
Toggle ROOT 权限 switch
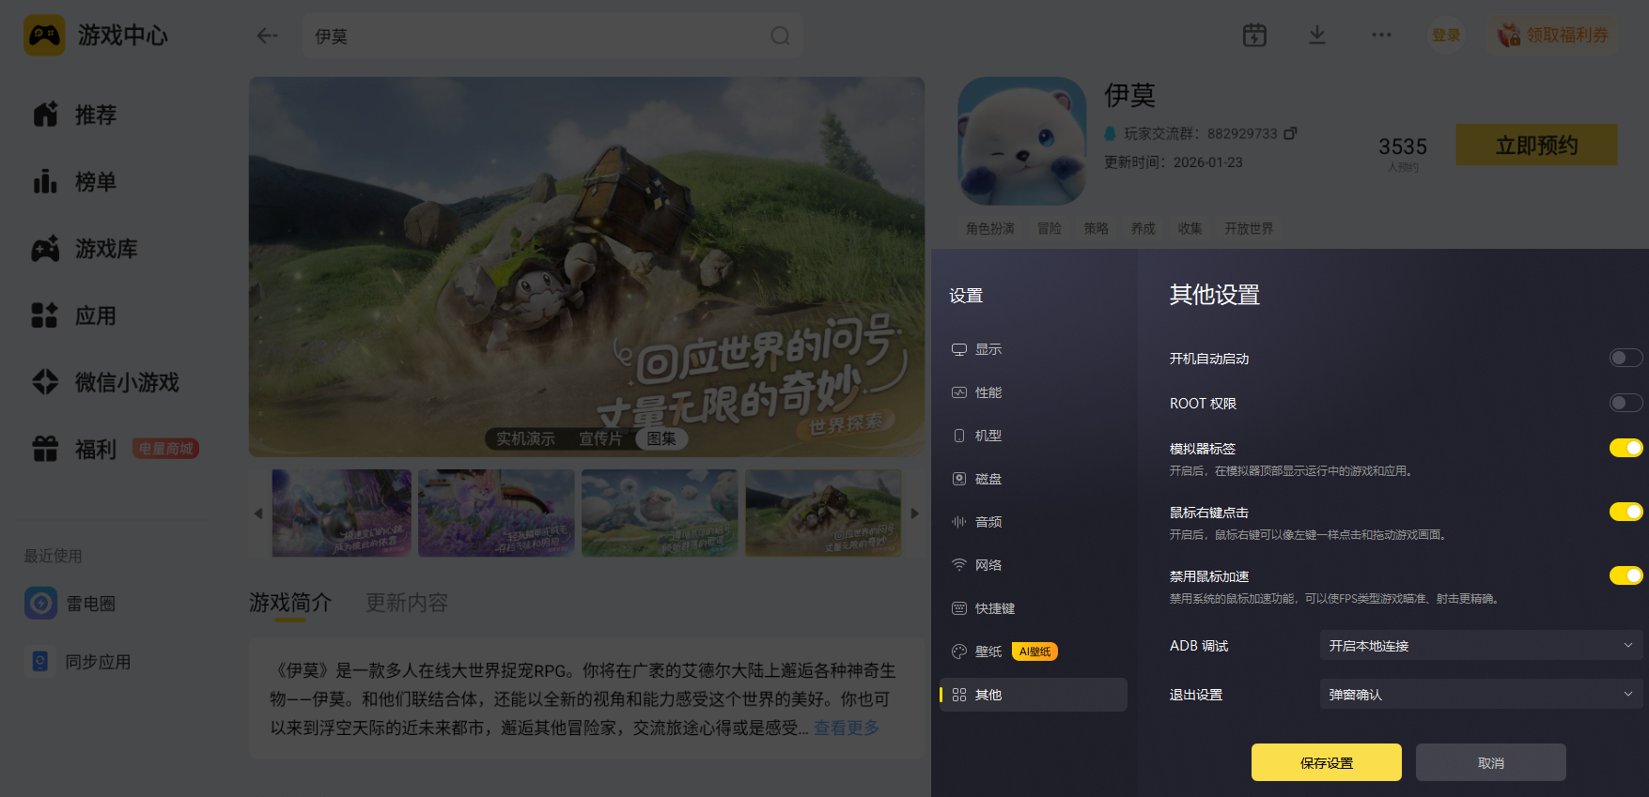coord(1626,403)
